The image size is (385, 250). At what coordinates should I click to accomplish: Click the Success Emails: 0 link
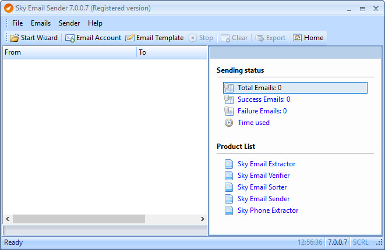tap(264, 99)
